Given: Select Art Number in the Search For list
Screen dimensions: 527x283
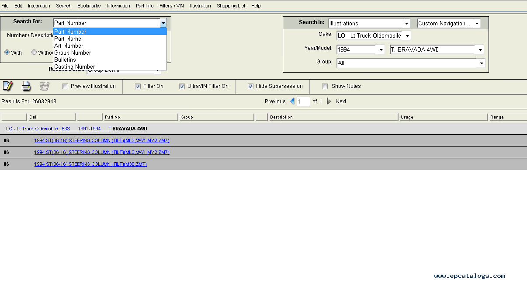Looking at the screenshot, I should pos(69,45).
